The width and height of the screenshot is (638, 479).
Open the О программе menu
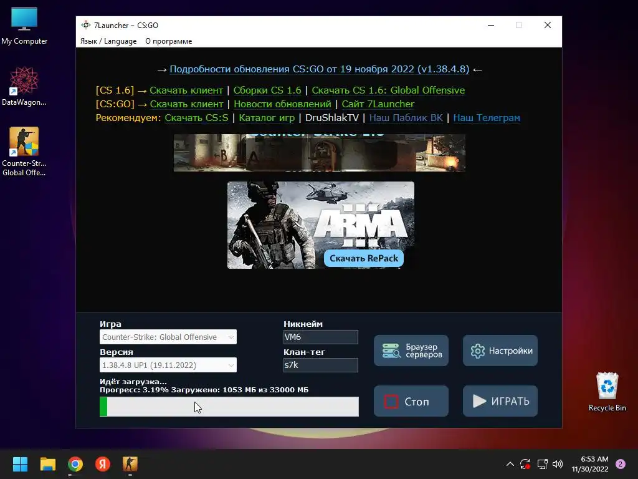(168, 41)
